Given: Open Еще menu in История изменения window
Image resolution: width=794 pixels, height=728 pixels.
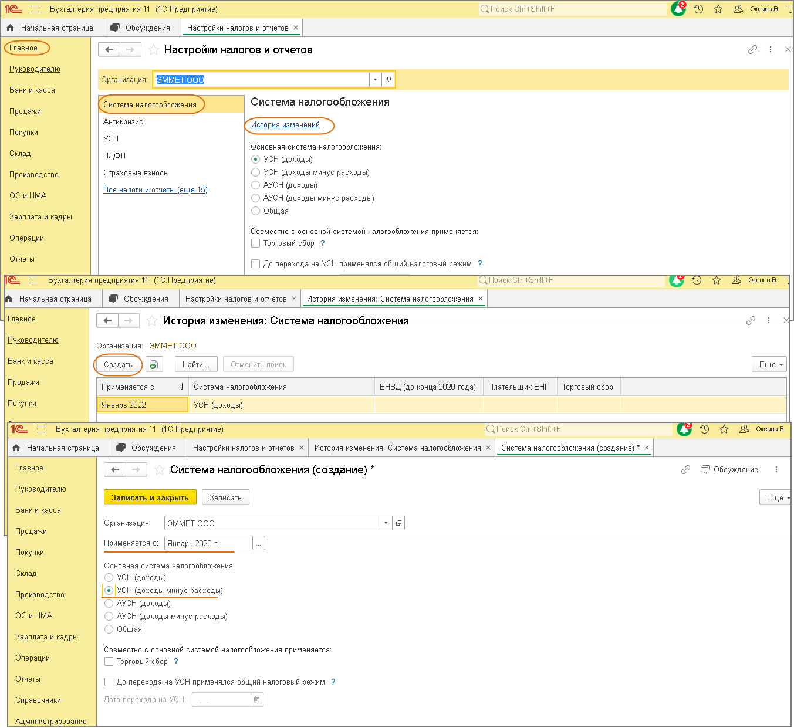Looking at the screenshot, I should click(769, 364).
